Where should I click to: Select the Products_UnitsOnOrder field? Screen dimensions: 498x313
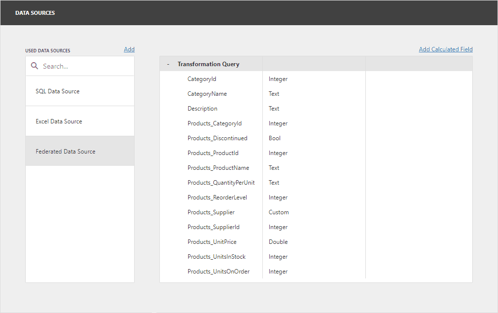pyautogui.click(x=218, y=271)
